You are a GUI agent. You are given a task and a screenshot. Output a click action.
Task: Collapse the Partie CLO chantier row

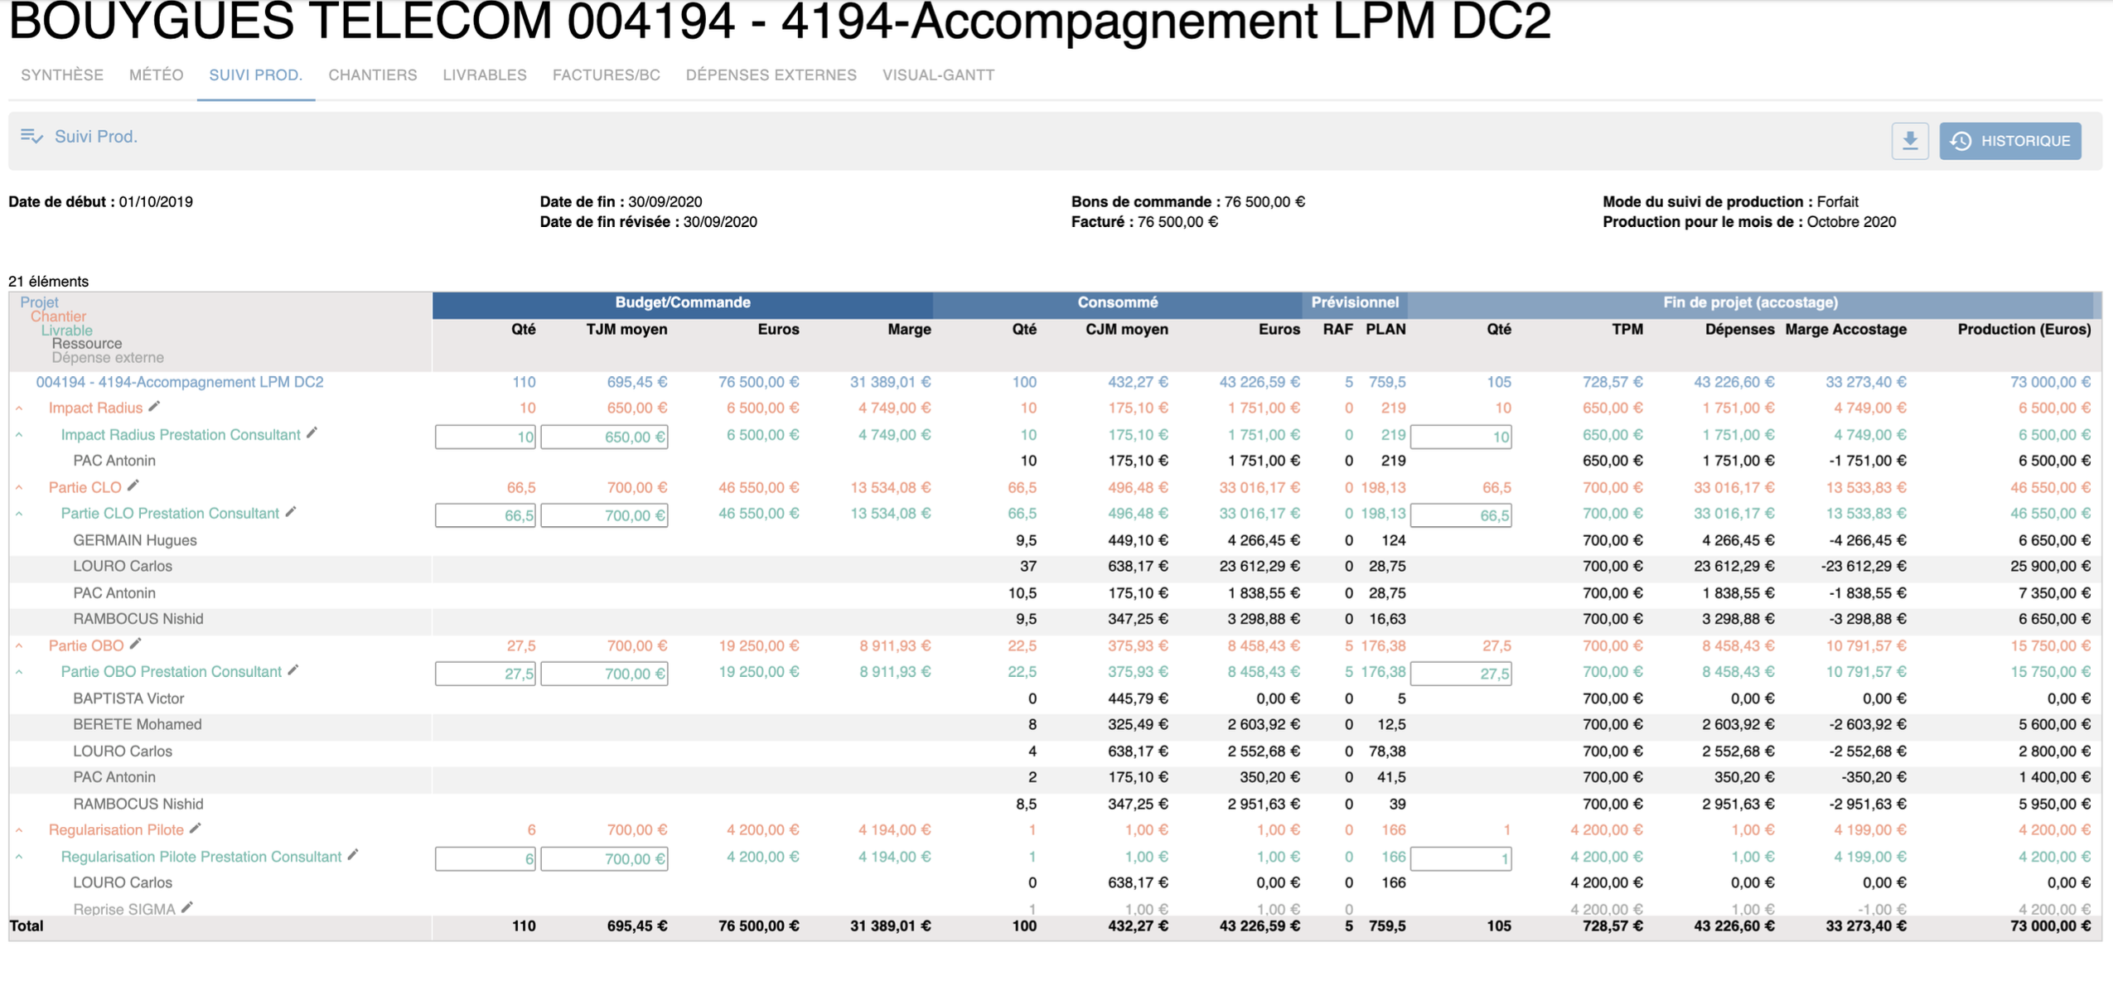point(19,488)
